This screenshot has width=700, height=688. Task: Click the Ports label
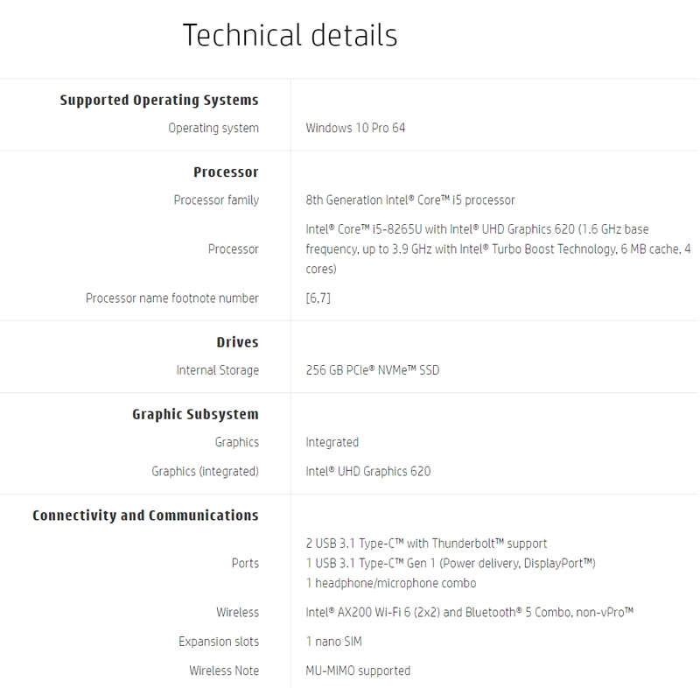tap(245, 563)
